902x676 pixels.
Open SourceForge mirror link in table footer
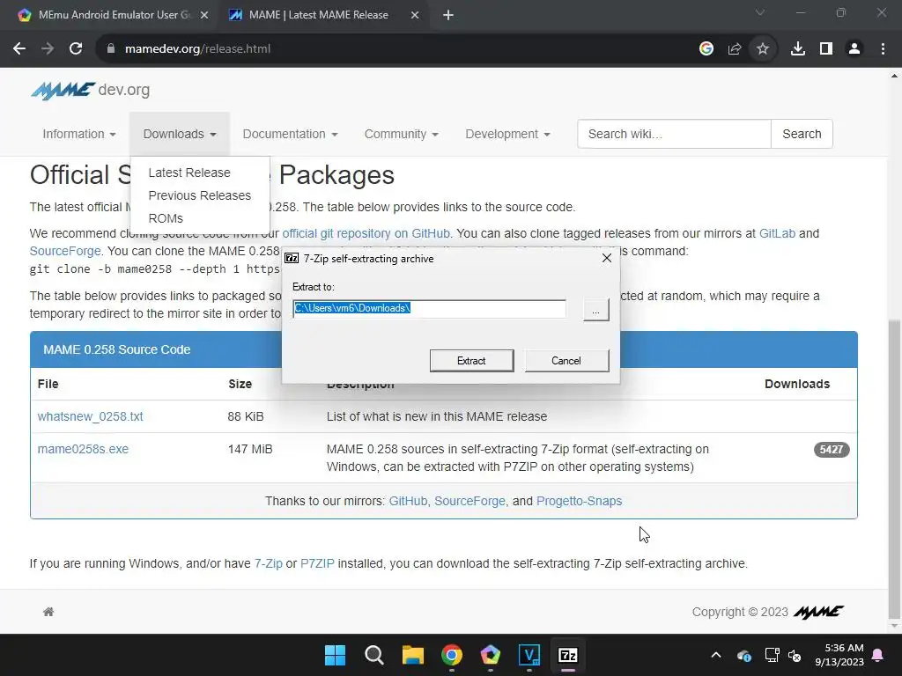(469, 501)
